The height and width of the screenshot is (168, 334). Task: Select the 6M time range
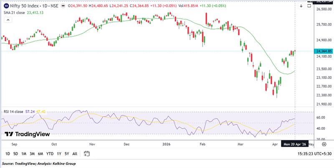point(40,154)
